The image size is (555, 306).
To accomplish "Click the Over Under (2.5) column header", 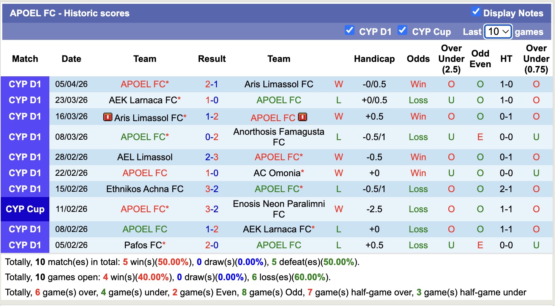I will pos(451,59).
